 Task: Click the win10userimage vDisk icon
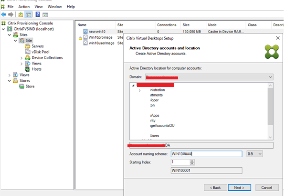click(x=85, y=43)
